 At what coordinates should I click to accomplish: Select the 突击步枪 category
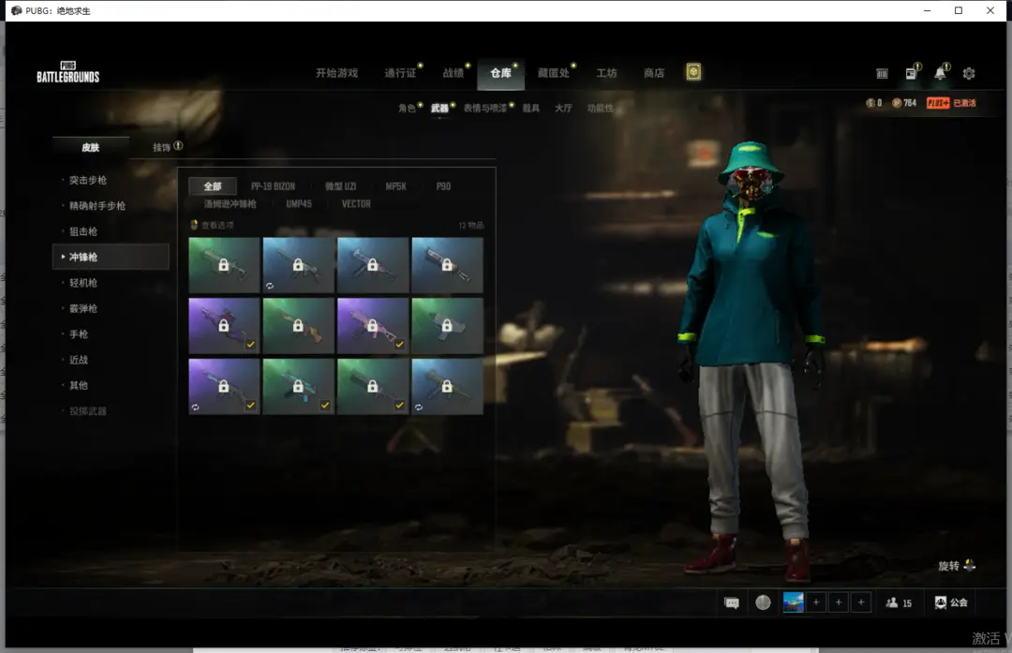tap(88, 180)
